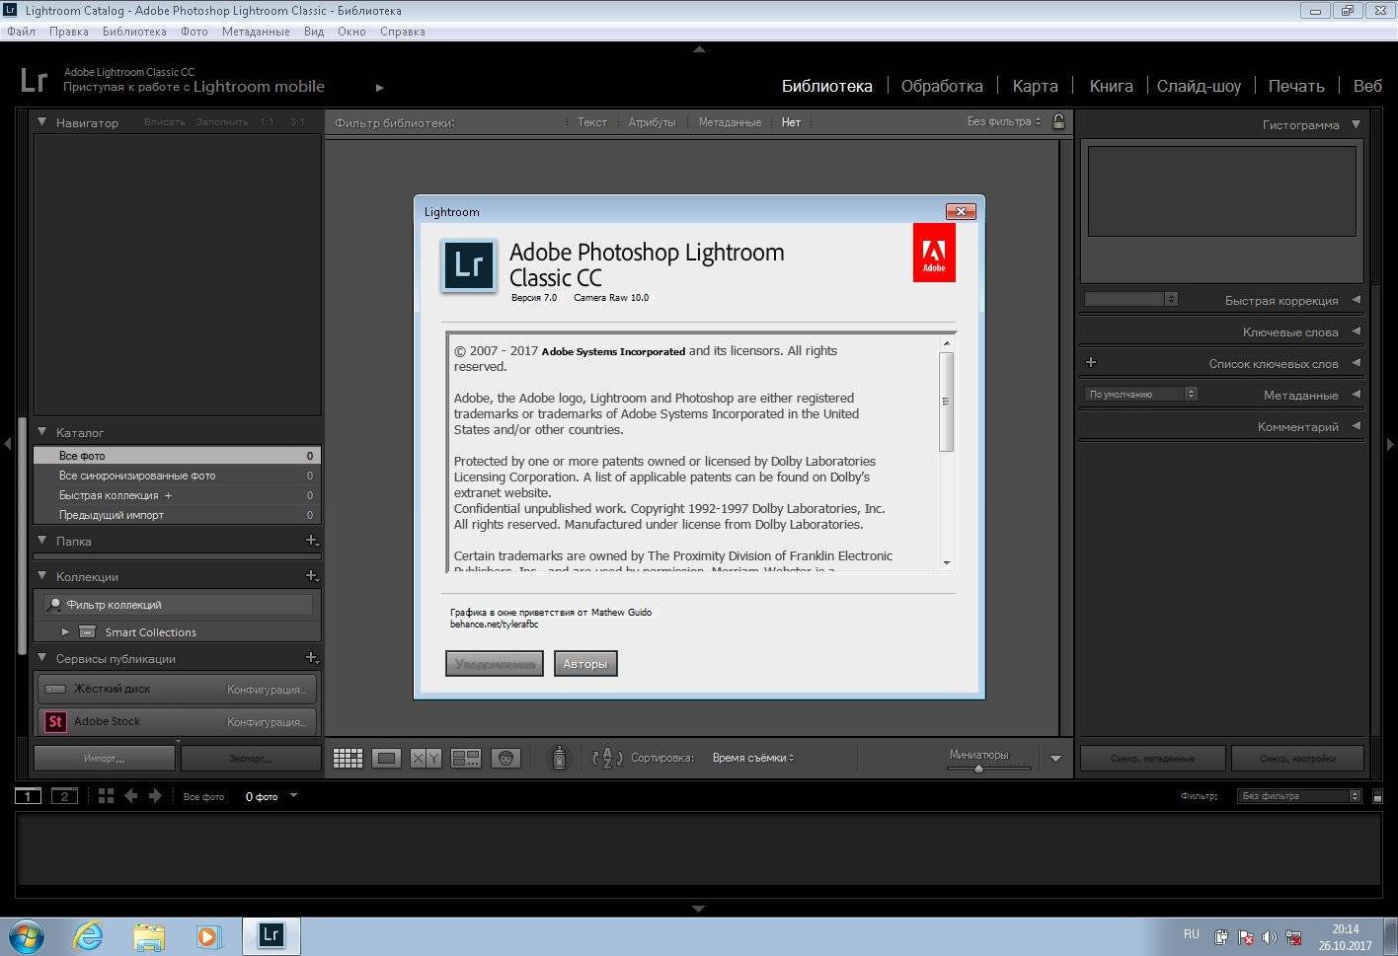1398x956 pixels.
Task: Open Survey view mode
Action: [465, 758]
